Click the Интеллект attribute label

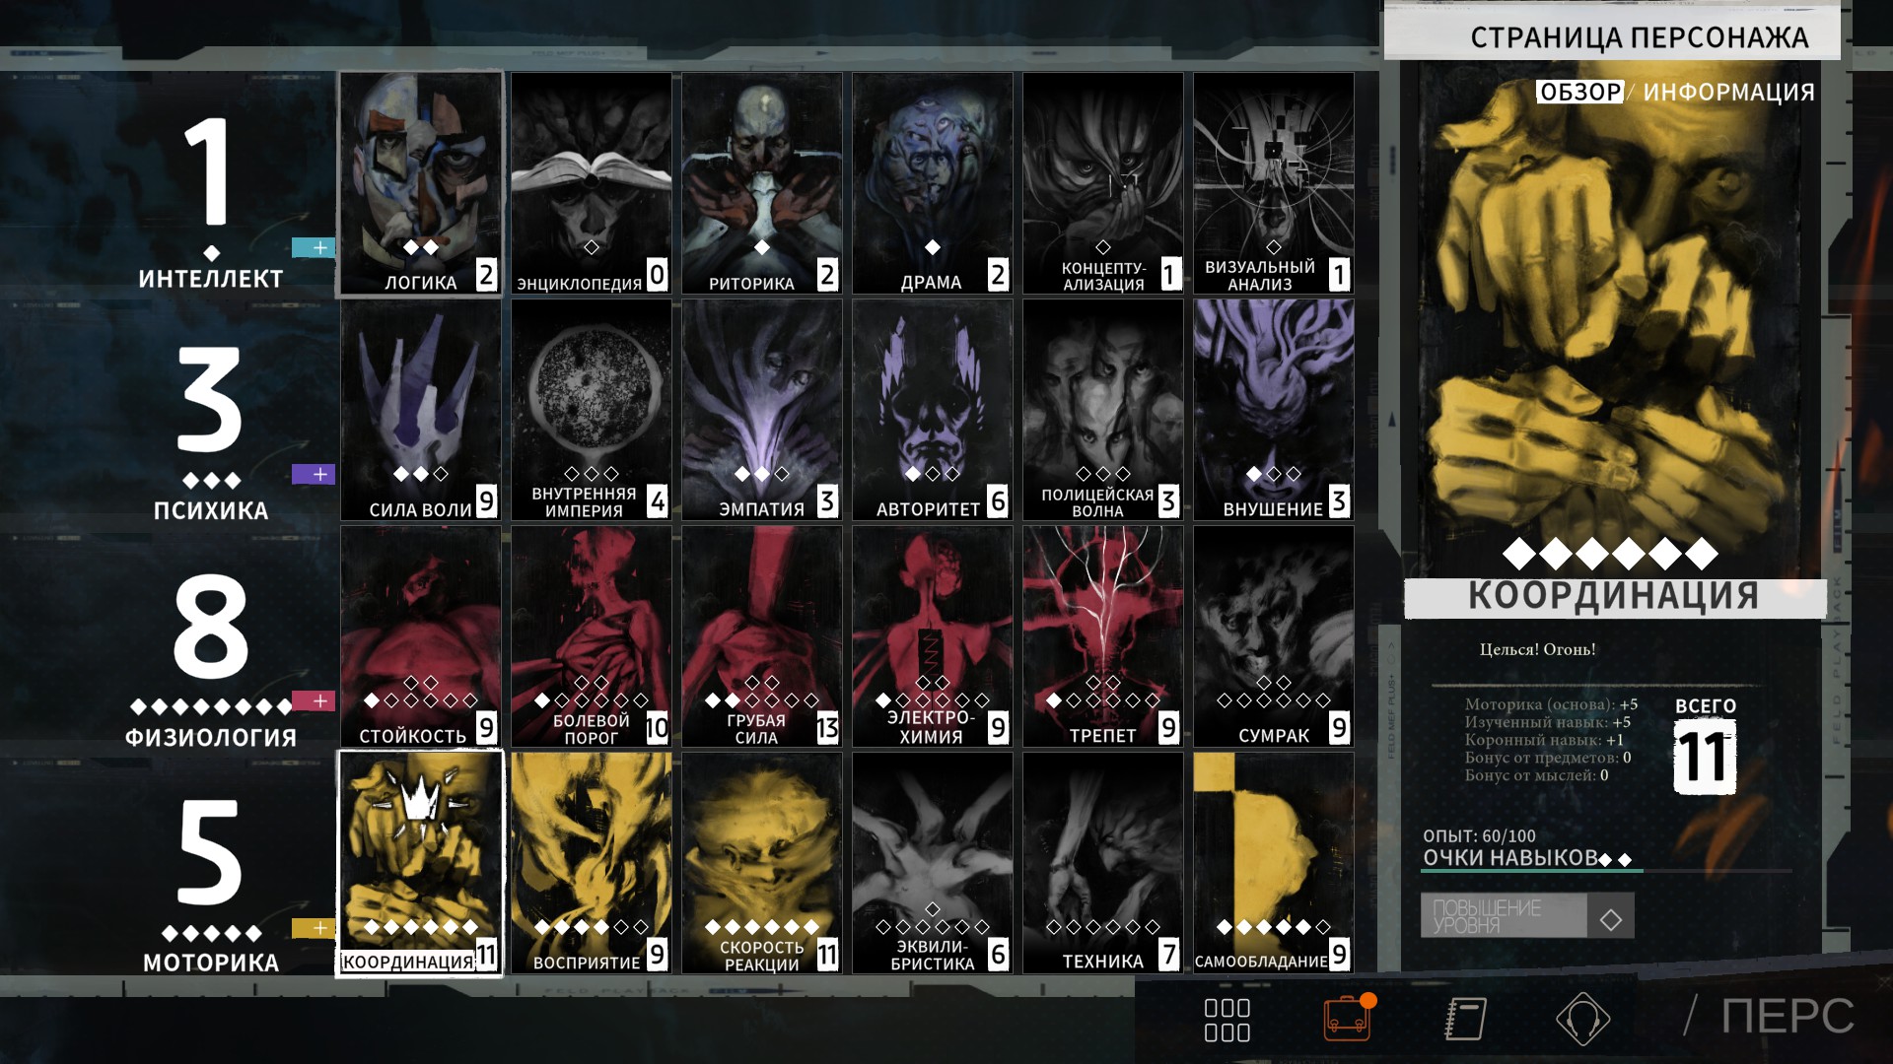(211, 279)
